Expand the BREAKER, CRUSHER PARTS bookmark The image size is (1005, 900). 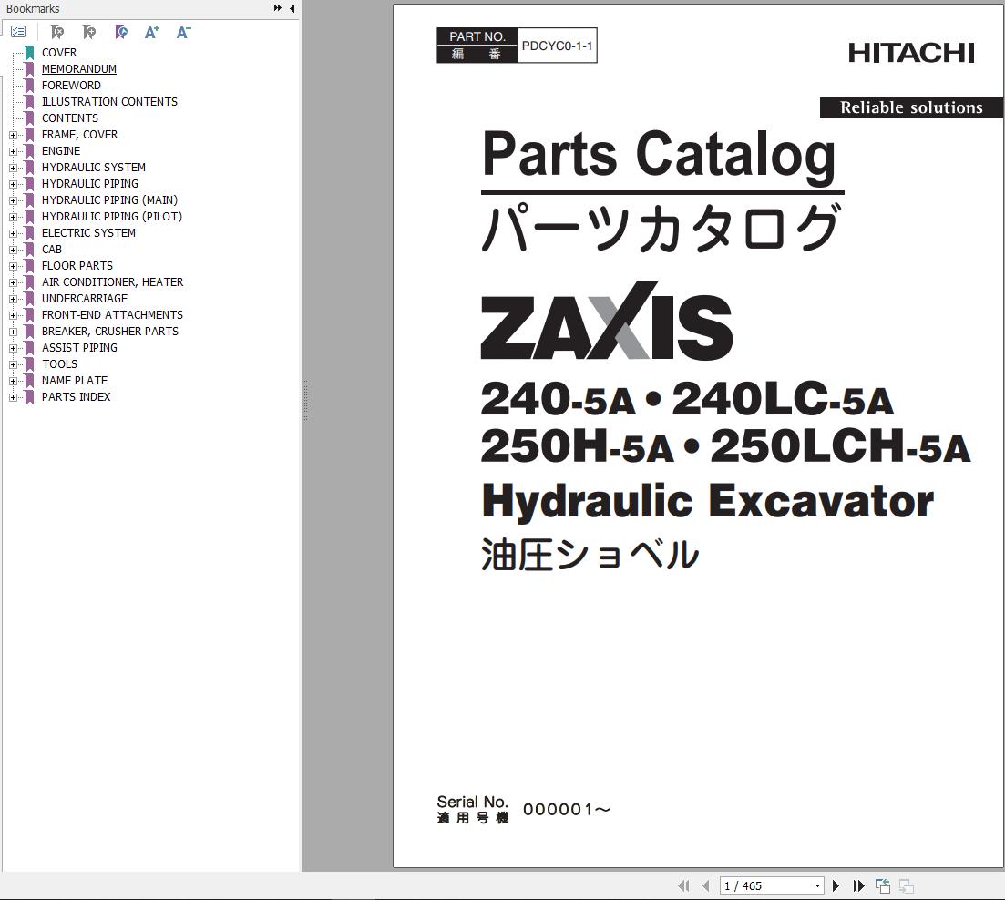[13, 332]
